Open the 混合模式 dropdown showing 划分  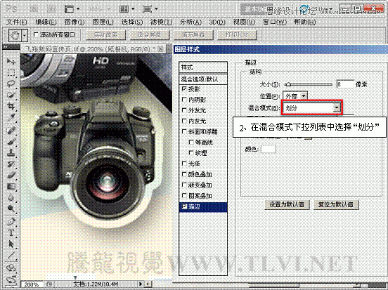[311, 108]
